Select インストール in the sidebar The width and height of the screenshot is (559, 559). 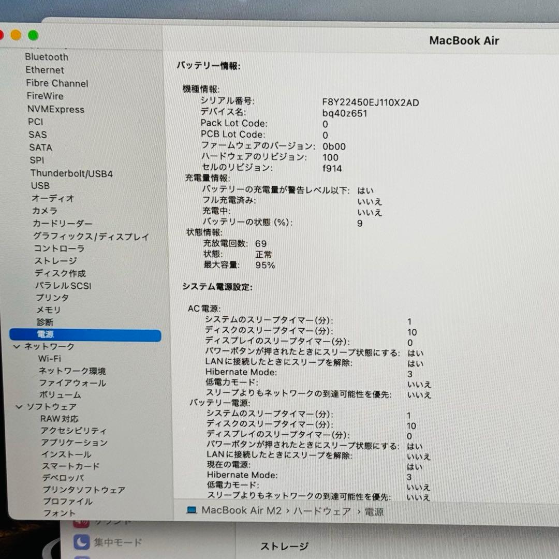click(66, 454)
